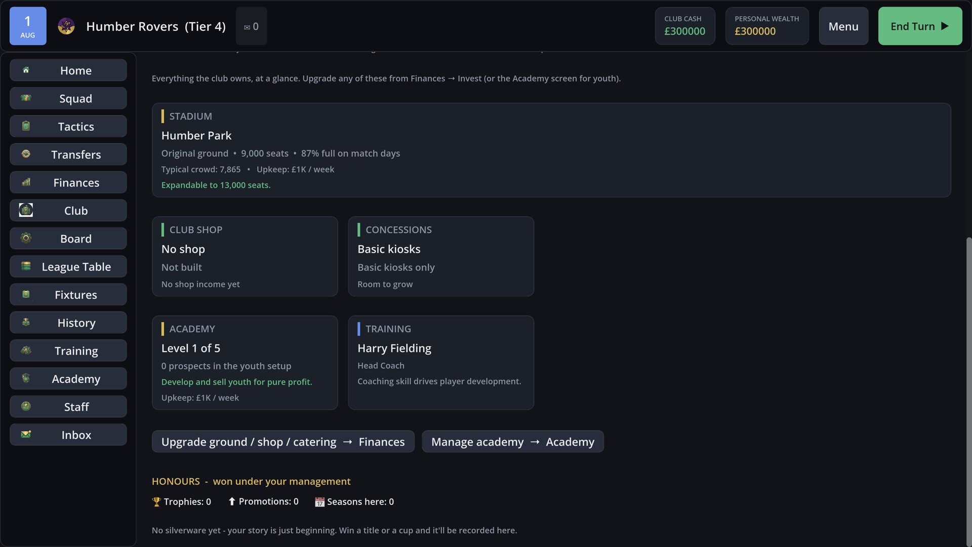
Task: Click the 'No shop' club shop heading
Action: 183,249
